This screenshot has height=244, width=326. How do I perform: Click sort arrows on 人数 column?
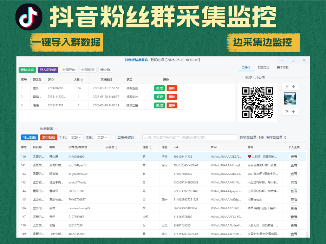click(82, 80)
